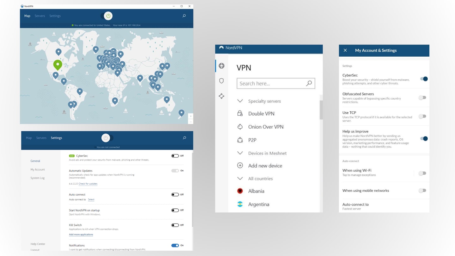
Task: Click the Albania flag icon
Action: coord(240,191)
